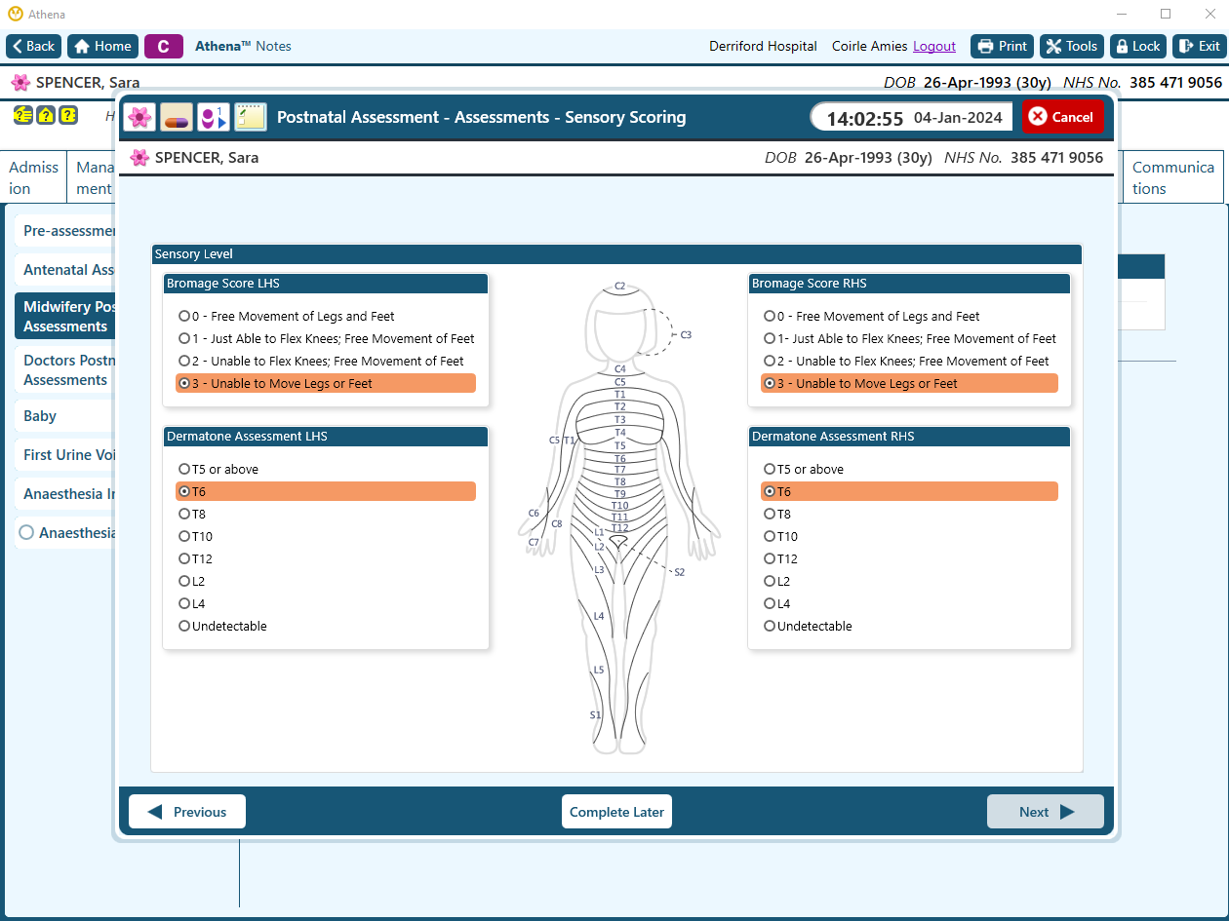Image resolution: width=1229 pixels, height=921 pixels.
Task: Select Dermatone RHS Undetectable
Action: tap(909, 626)
